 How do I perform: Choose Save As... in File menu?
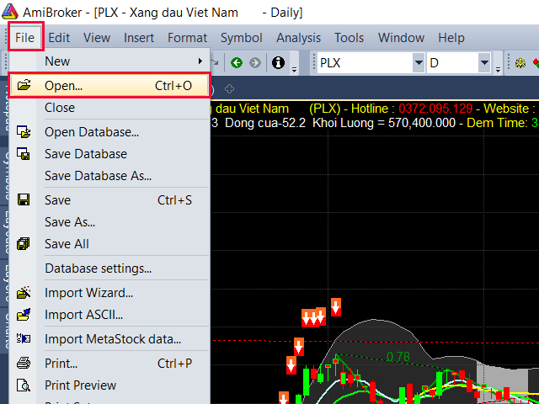point(109,222)
